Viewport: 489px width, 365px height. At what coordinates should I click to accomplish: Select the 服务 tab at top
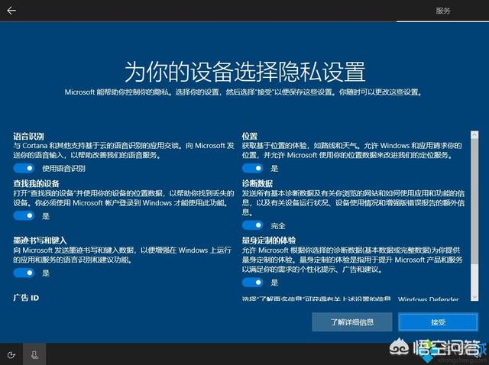pyautogui.click(x=443, y=11)
